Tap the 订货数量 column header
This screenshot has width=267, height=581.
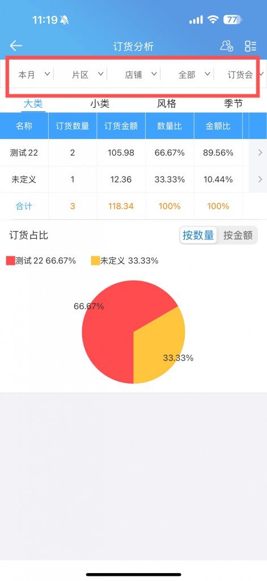[73, 126]
